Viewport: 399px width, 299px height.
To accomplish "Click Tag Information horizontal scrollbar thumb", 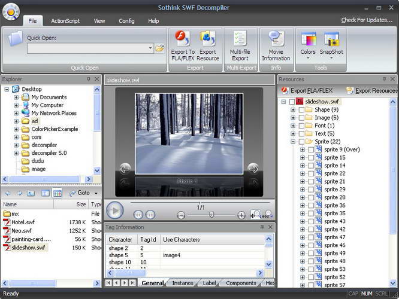I will [130, 273].
